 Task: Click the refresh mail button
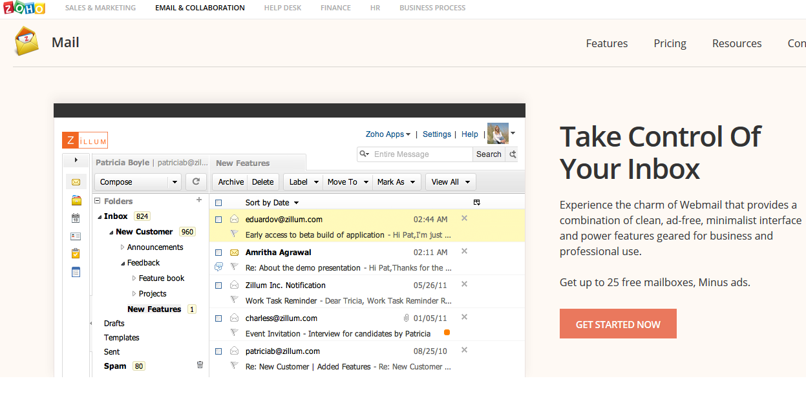196,182
